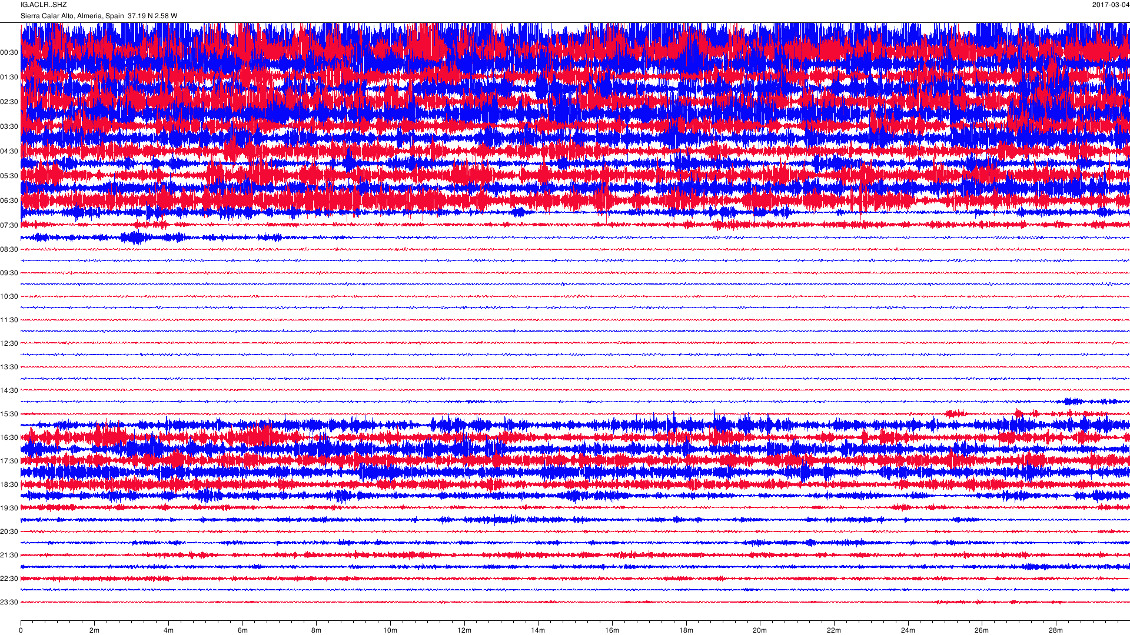The image size is (1130, 635).
Task: Select the 08:30 time row label
Action: 9,249
